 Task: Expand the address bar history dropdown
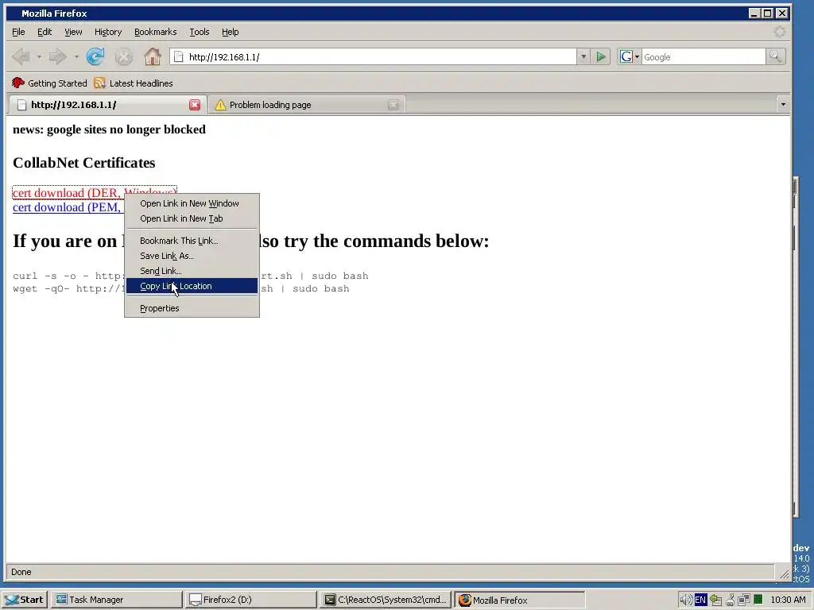point(583,57)
